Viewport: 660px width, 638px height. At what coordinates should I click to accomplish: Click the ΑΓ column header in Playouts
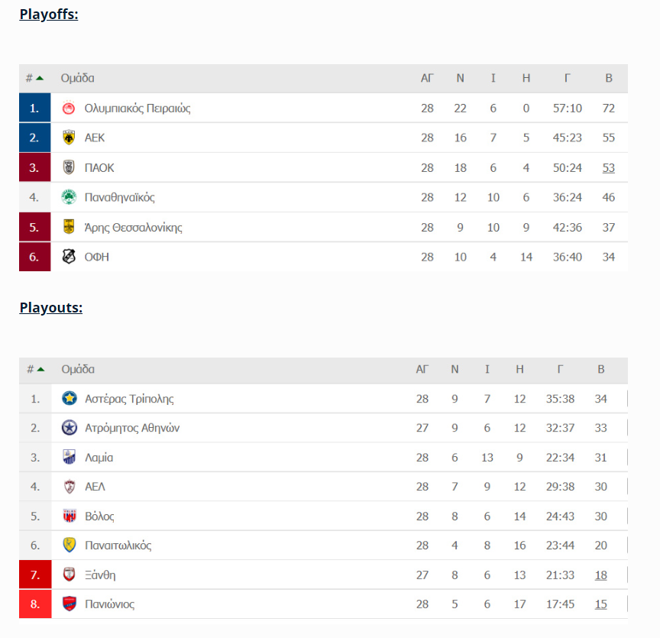pyautogui.click(x=422, y=369)
